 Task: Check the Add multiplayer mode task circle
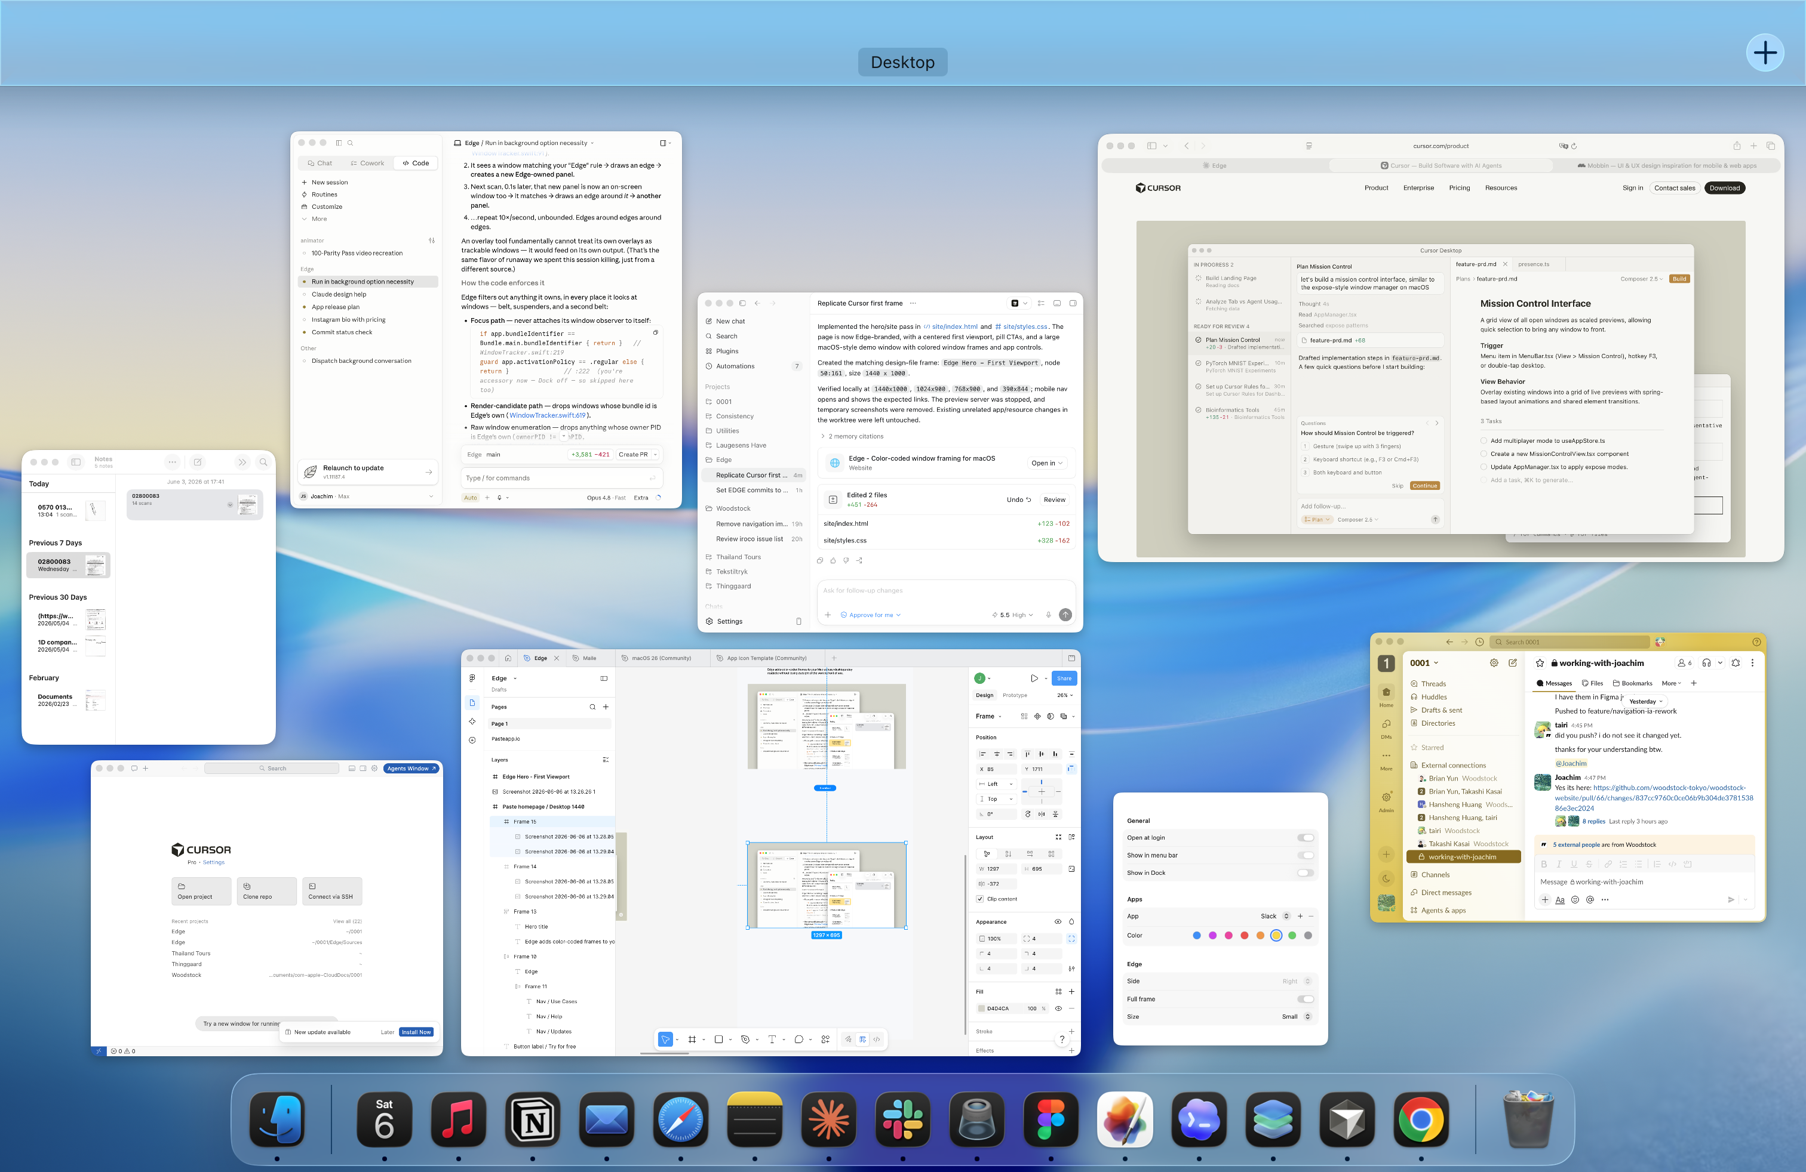[1483, 440]
